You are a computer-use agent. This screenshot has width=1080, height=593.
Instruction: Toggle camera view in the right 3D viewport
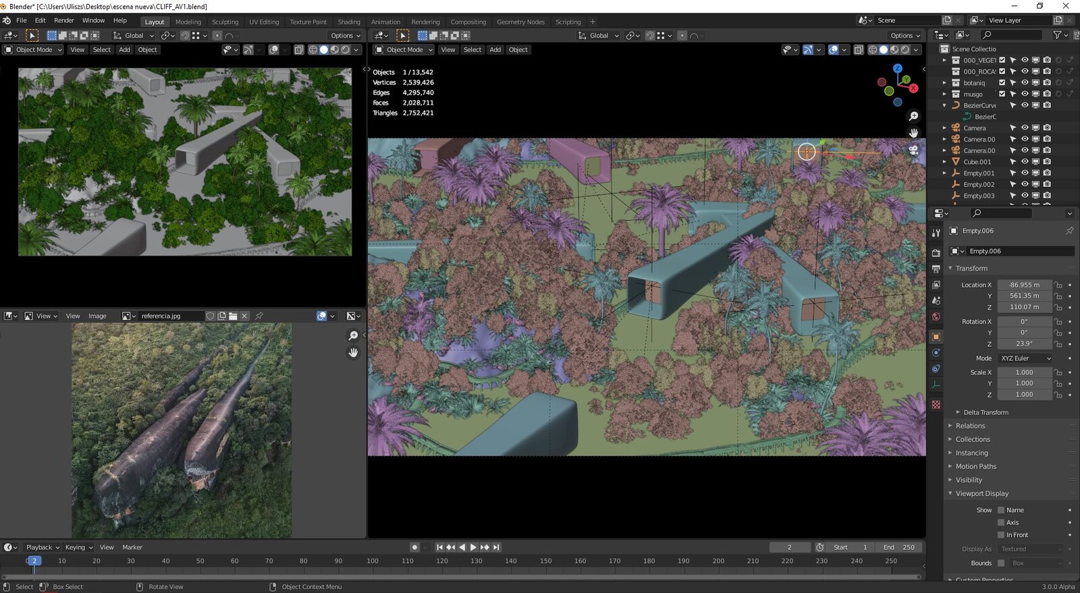pyautogui.click(x=913, y=150)
